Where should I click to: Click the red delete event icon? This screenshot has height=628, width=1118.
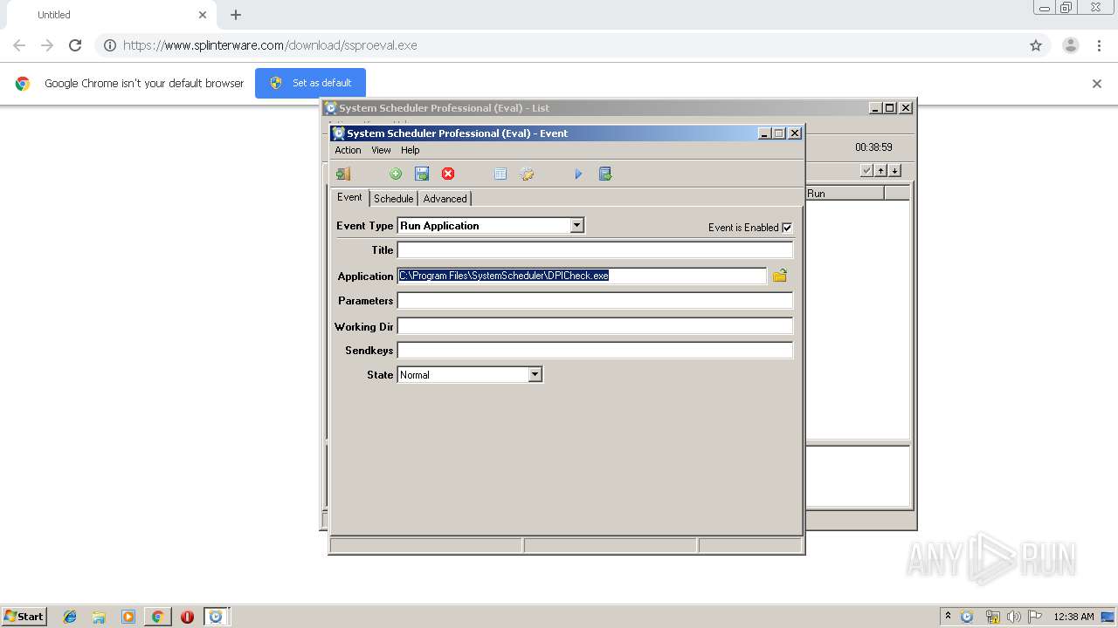point(448,174)
